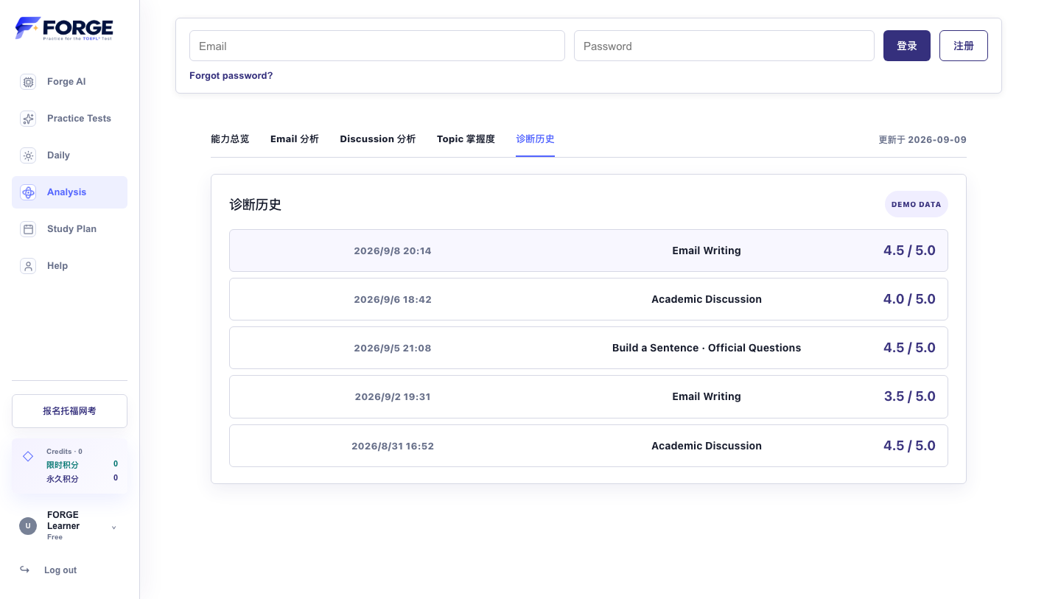Click the Forgot password? link
This screenshot has height=599, width=1061.
pyautogui.click(x=231, y=75)
